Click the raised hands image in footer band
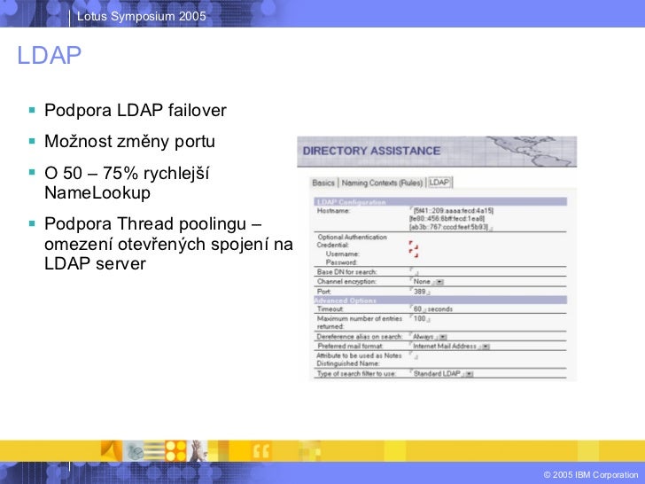This screenshot has height=484, width=645. coord(198,451)
